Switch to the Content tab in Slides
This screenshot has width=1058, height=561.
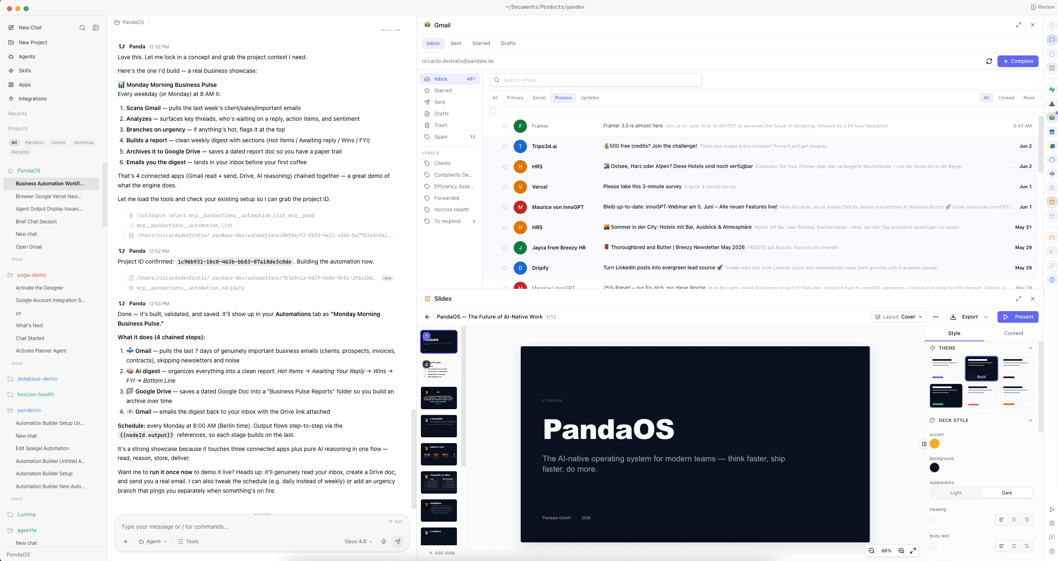click(1013, 333)
